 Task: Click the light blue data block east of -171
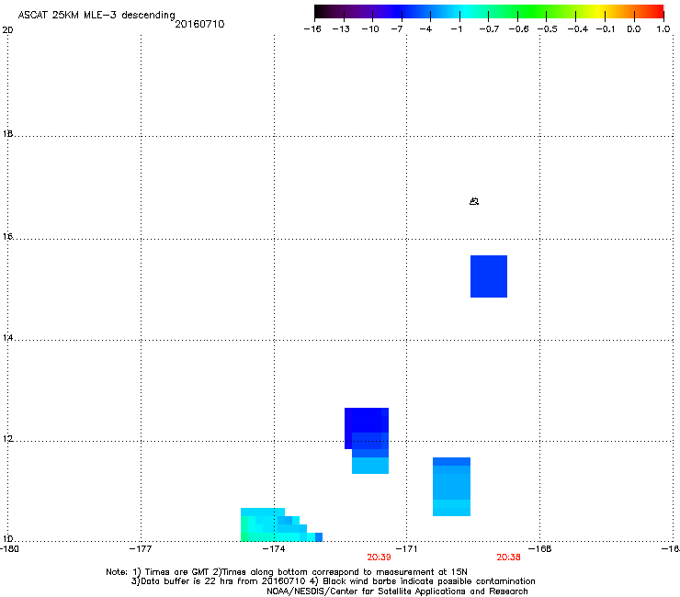point(451,487)
